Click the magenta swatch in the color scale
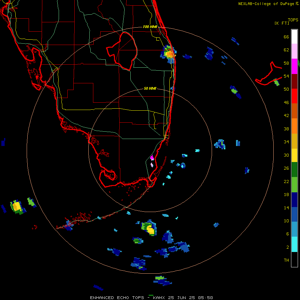300x300 pixels. tap(294, 66)
